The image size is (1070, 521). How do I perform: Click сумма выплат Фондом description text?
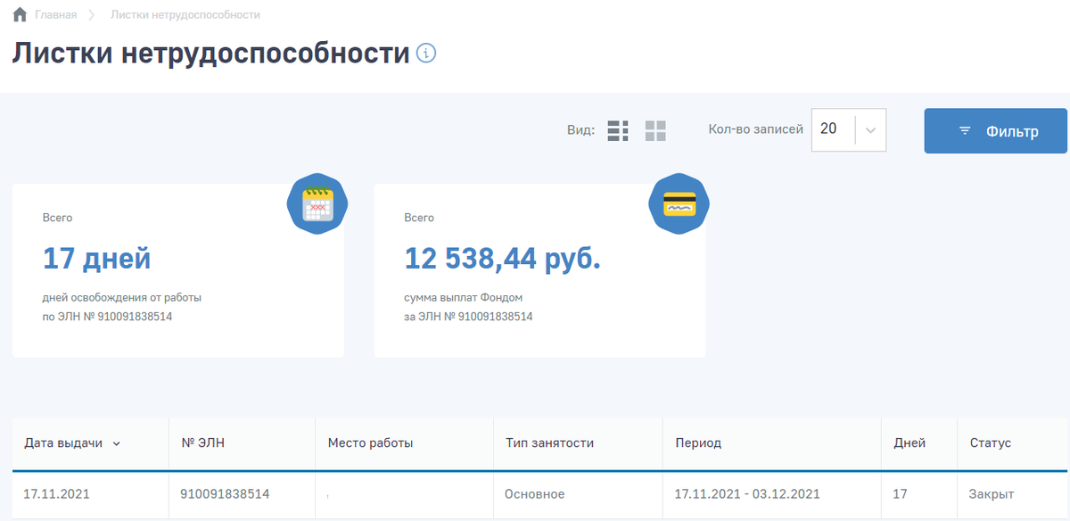click(x=464, y=298)
